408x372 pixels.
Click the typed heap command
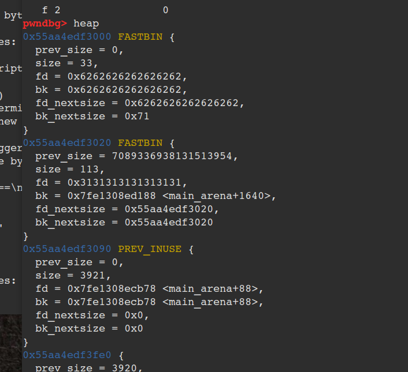tap(86, 24)
